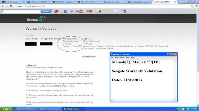Image resolution: width=199 pixels, height=111 pixels.
Task: Expand the mail toolbar dropdown arrow
Action: point(119,11)
